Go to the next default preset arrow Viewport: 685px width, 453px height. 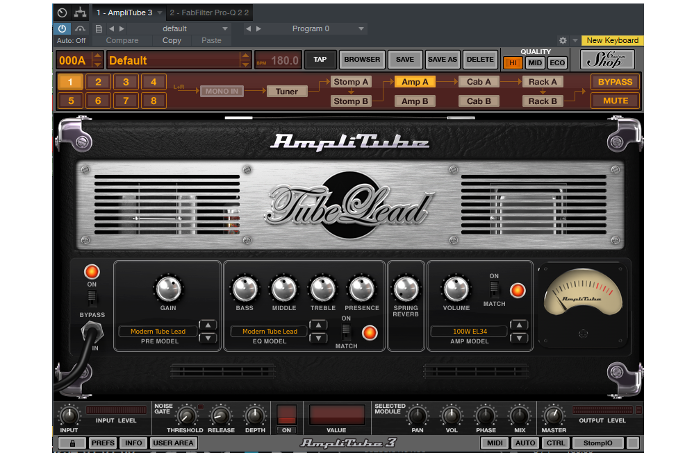[x=122, y=29]
